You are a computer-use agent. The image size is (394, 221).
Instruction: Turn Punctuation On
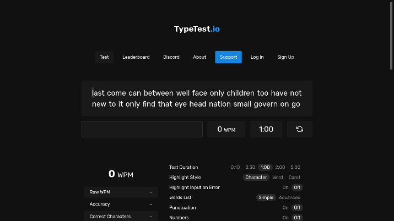tap(285, 207)
